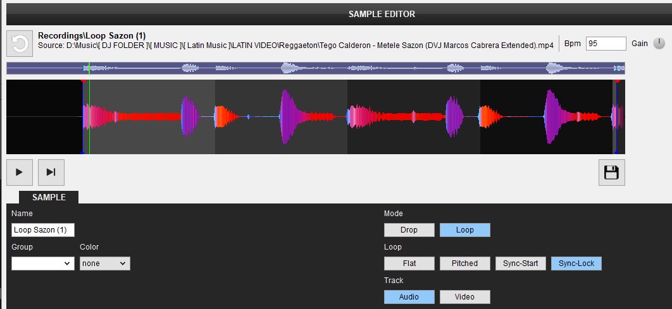Viewport: 672px width, 309px height.
Task: Click the Recordings\Loop Sazon (1) title
Action: 92,35
